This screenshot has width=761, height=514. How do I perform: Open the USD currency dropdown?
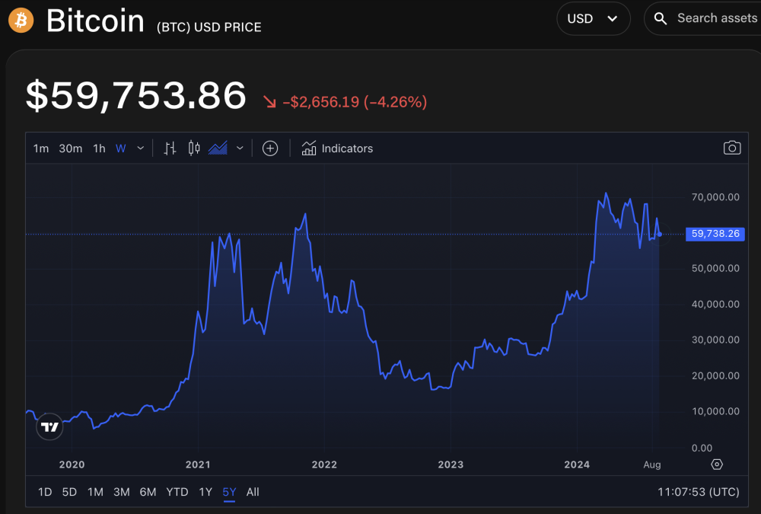coord(593,19)
